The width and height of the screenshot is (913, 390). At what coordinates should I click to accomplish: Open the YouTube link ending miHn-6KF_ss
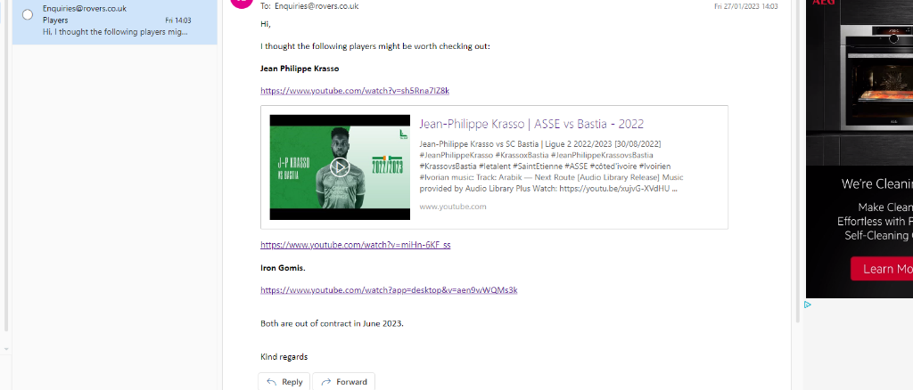click(355, 245)
